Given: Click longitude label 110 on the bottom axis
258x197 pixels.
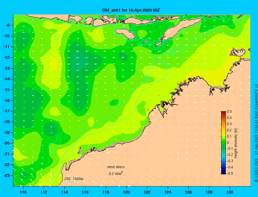Looking at the screenshot, I should tap(23, 192).
